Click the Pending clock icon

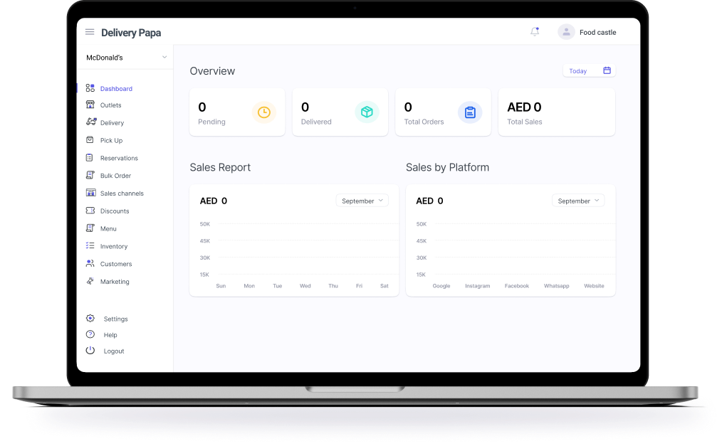(x=264, y=112)
